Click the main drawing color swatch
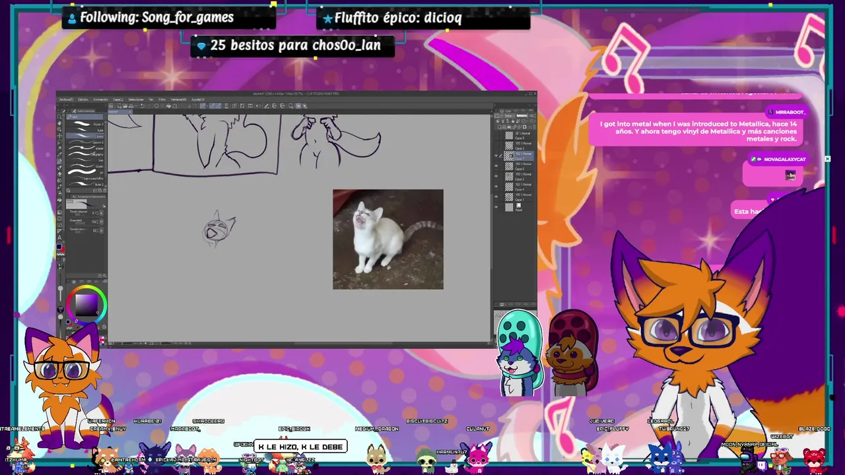Screen dimensions: 845x475 tap(59, 247)
